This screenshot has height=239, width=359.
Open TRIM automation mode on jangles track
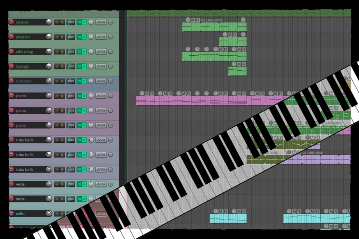[101, 22]
